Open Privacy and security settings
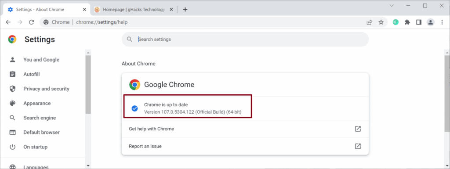The height and width of the screenshot is (169, 450). 46,89
